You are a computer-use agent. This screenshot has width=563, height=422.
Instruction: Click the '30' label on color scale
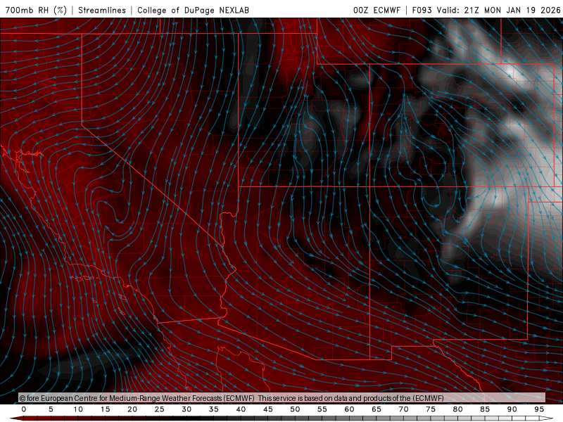(186, 409)
